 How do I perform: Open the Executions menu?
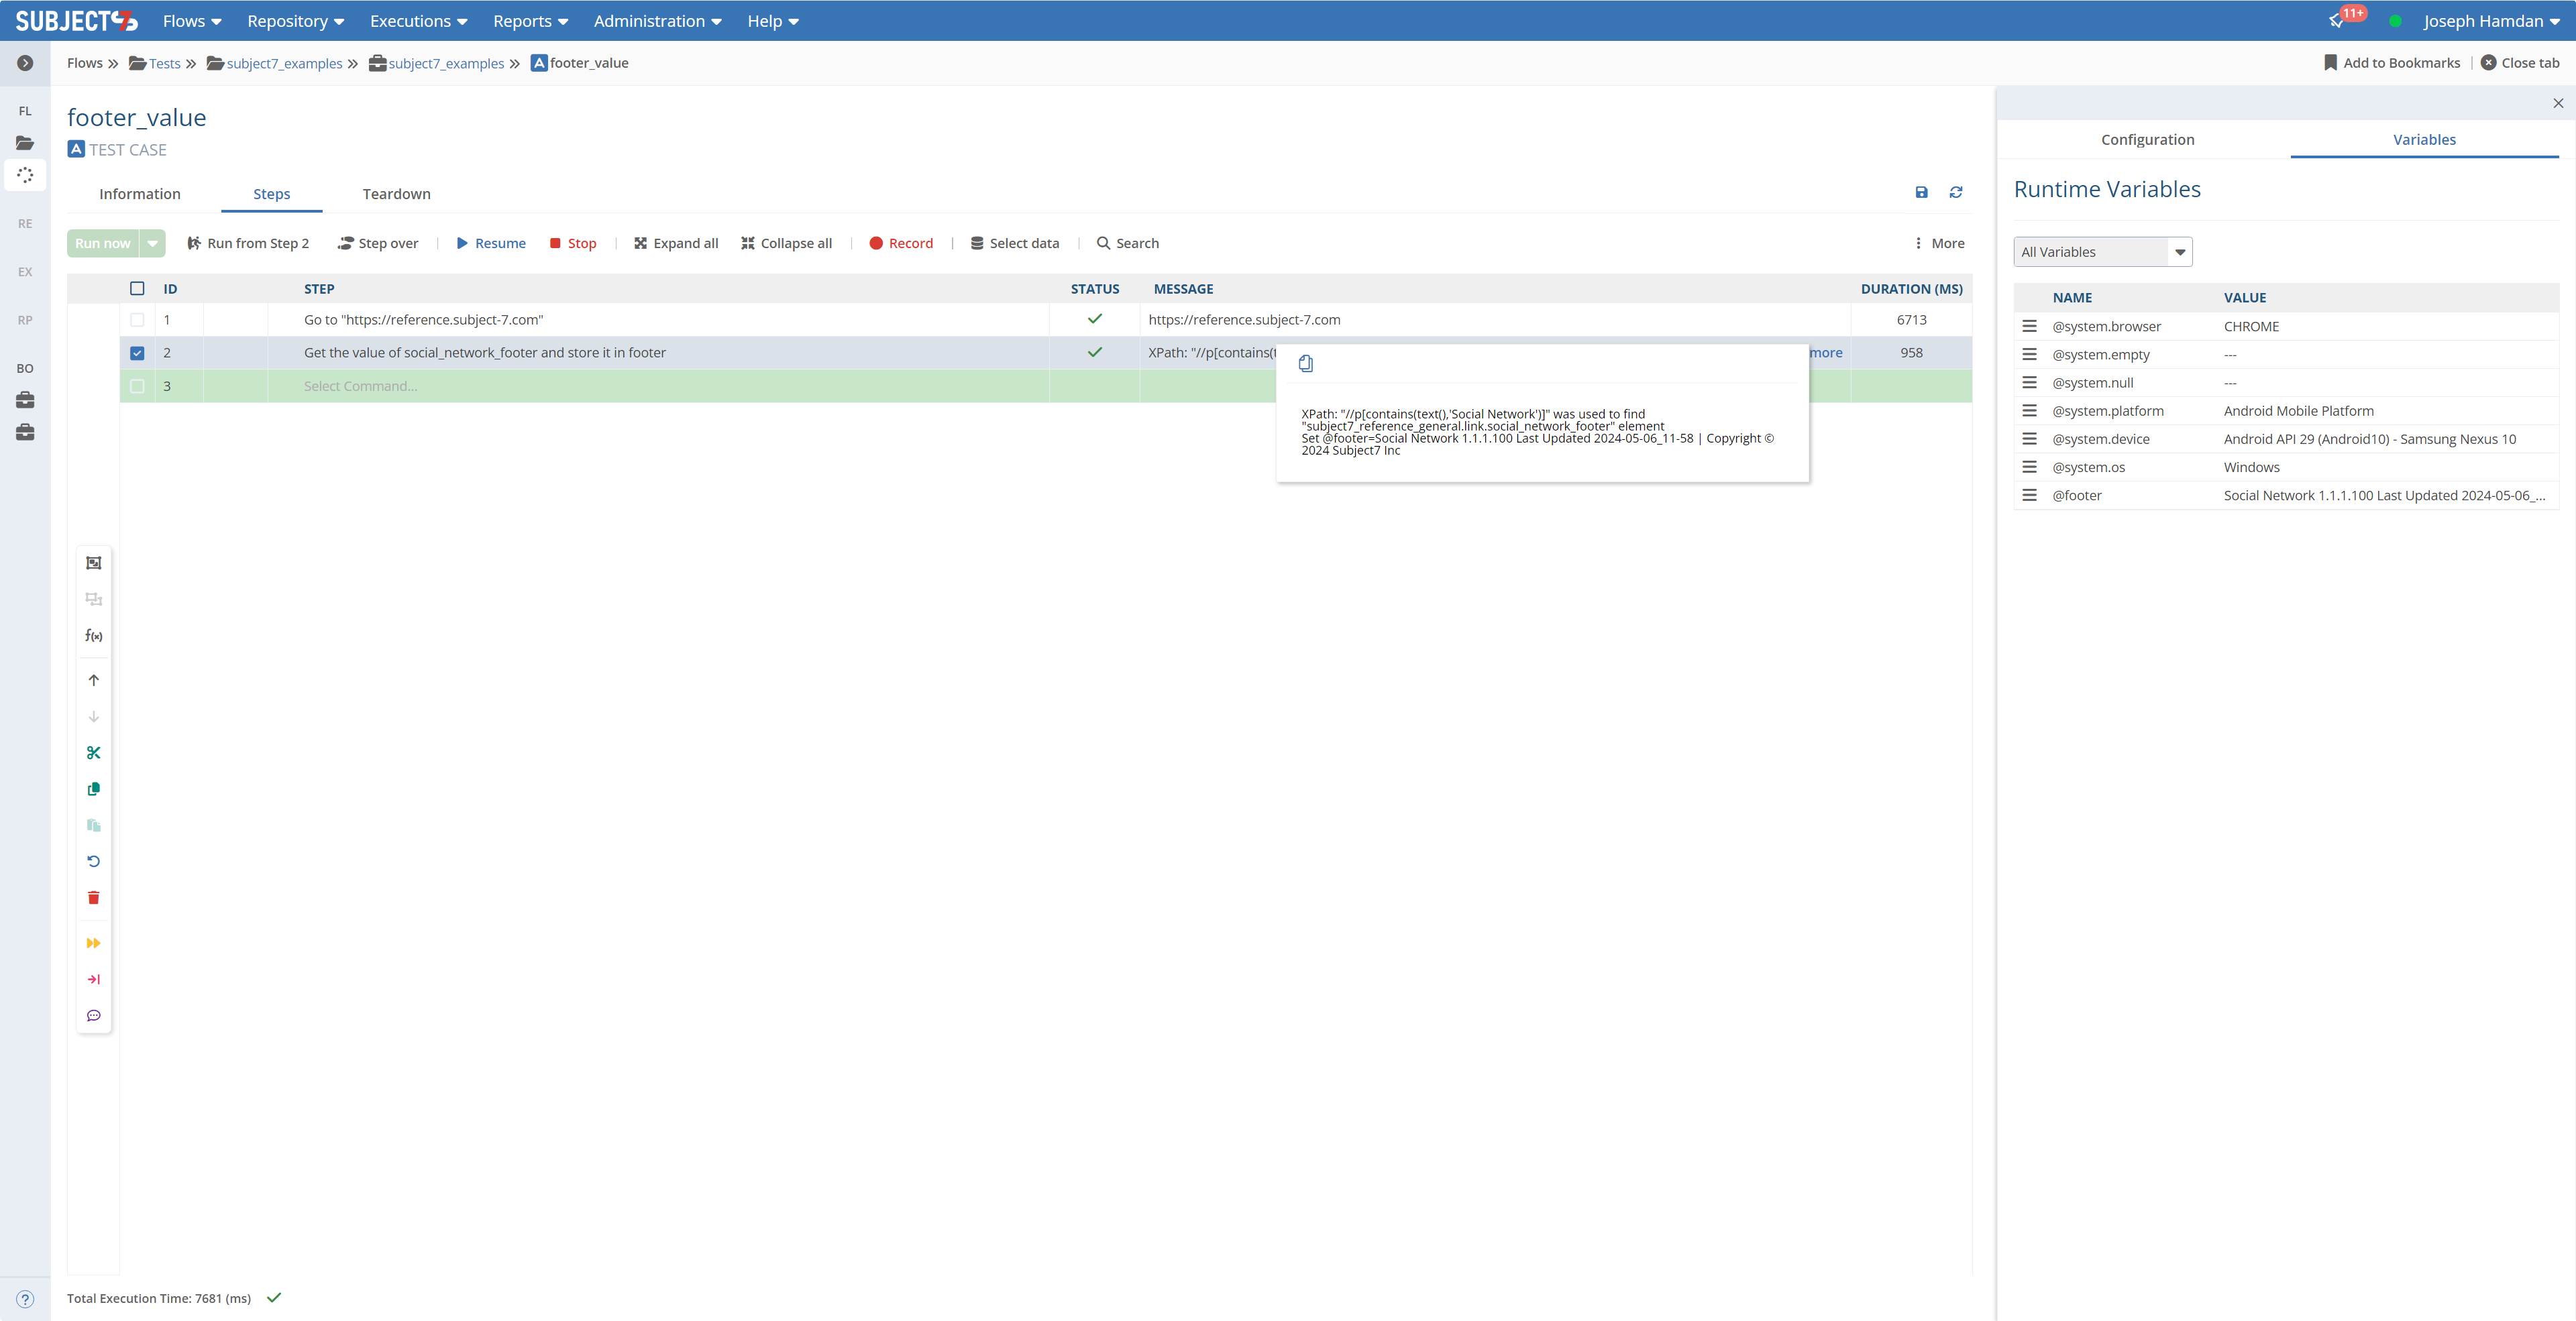point(418,21)
